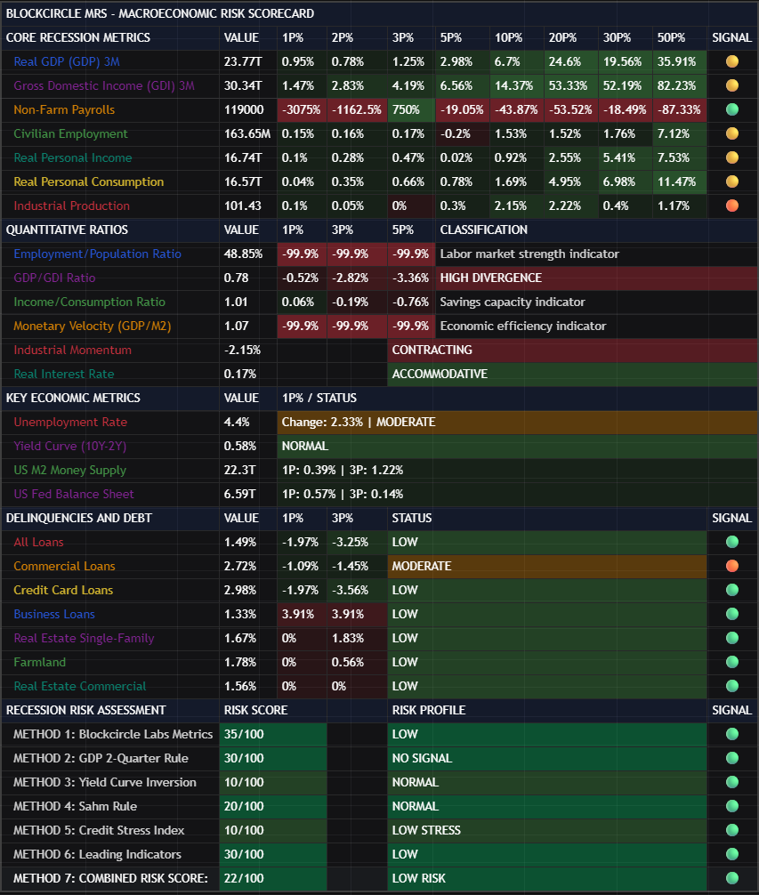Click the US Fed Balance Sheet 6.59T value
The width and height of the screenshot is (759, 895).
coord(239,495)
